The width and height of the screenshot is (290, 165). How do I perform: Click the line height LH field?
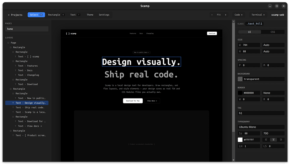(x=249, y=146)
